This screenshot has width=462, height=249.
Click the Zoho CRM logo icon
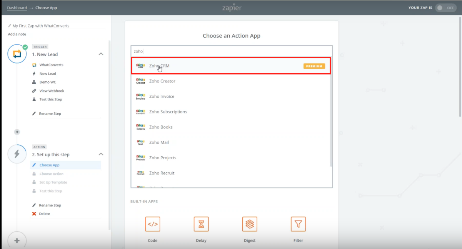point(140,66)
